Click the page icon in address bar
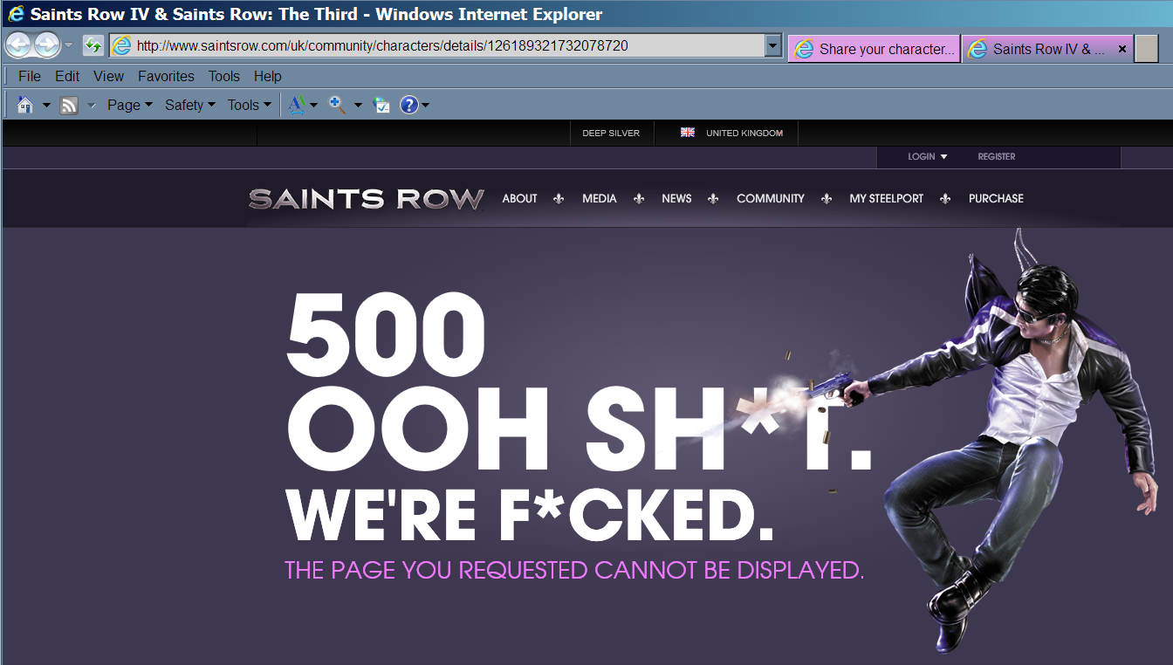This screenshot has height=665, width=1173. (x=122, y=46)
